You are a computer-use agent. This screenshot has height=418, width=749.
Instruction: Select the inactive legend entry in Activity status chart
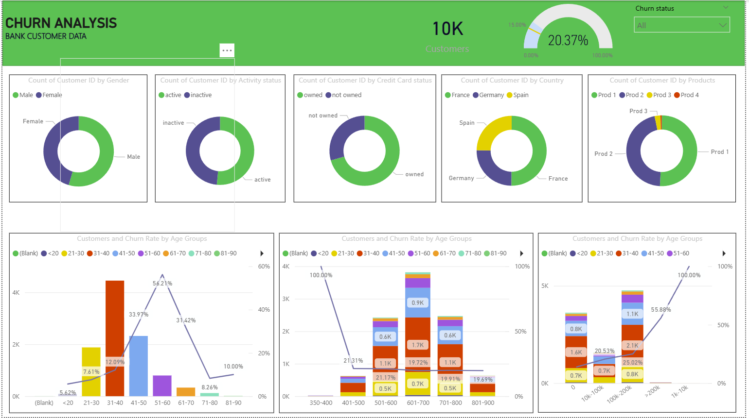(x=198, y=95)
